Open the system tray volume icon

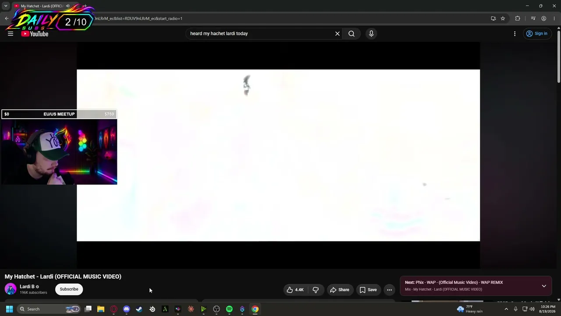[x=532, y=309]
